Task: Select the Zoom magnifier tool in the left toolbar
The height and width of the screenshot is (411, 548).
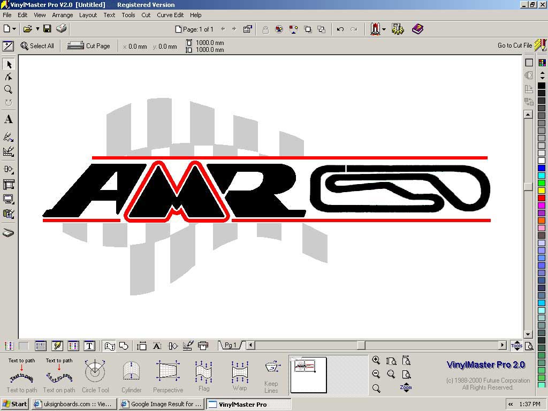Action: [9, 90]
